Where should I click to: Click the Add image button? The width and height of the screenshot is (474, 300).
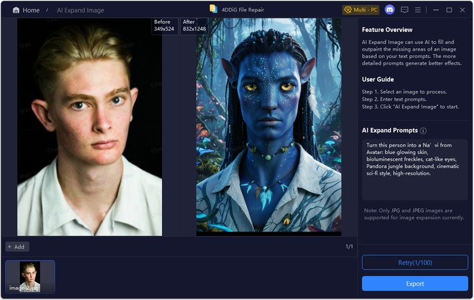17,247
